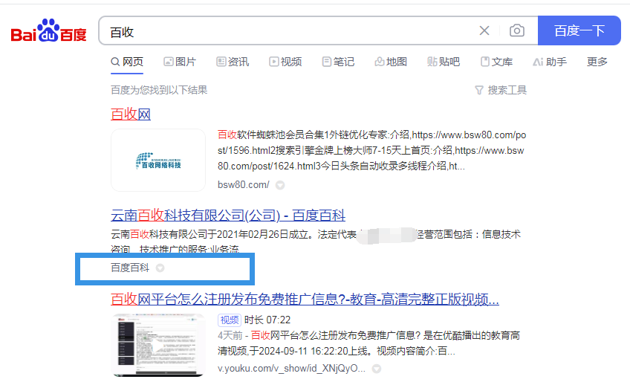This screenshot has width=630, height=385.
Task: Click the 百度为您找到以下结果 text
Action: 159,90
